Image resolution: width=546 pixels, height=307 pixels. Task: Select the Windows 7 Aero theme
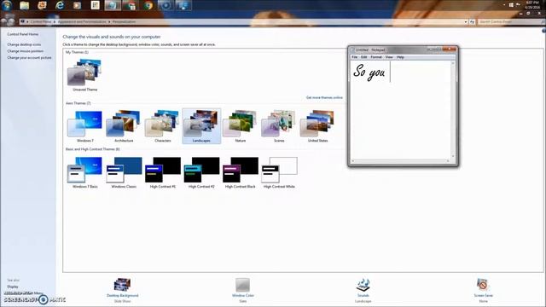pyautogui.click(x=85, y=126)
